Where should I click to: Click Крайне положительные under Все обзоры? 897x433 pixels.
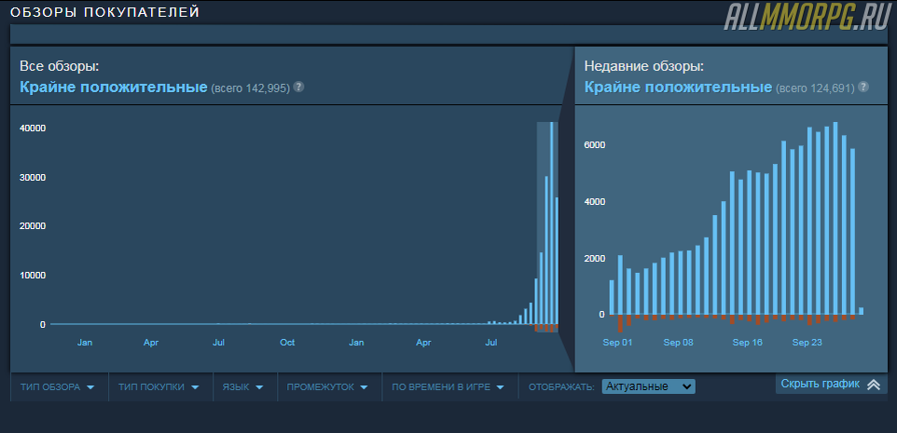[113, 88]
